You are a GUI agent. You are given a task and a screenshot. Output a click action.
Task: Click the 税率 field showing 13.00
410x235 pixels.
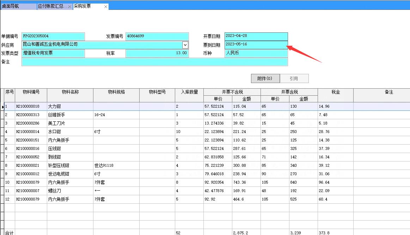157,53
